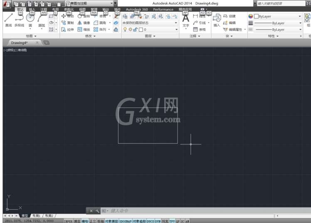The width and height of the screenshot is (311, 223).
Task: Click the command line wrench customize icon
Action: pos(97,211)
